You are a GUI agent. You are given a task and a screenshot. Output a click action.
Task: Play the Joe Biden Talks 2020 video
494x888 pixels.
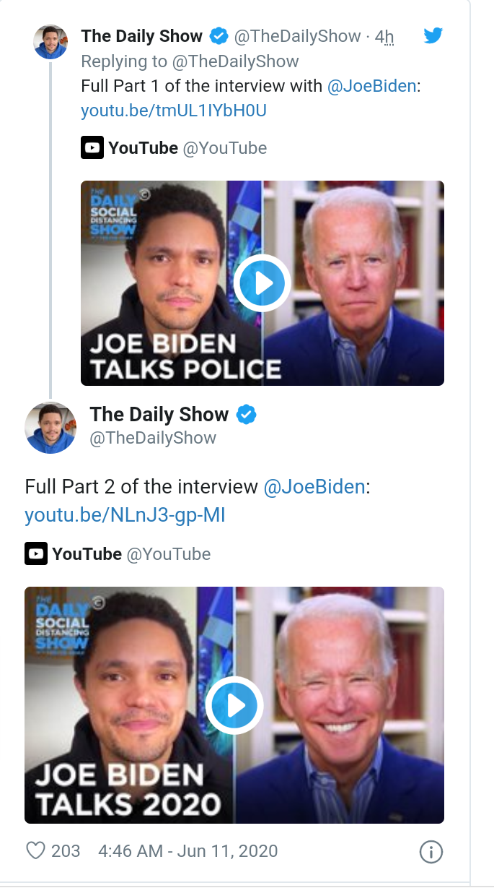tap(234, 705)
